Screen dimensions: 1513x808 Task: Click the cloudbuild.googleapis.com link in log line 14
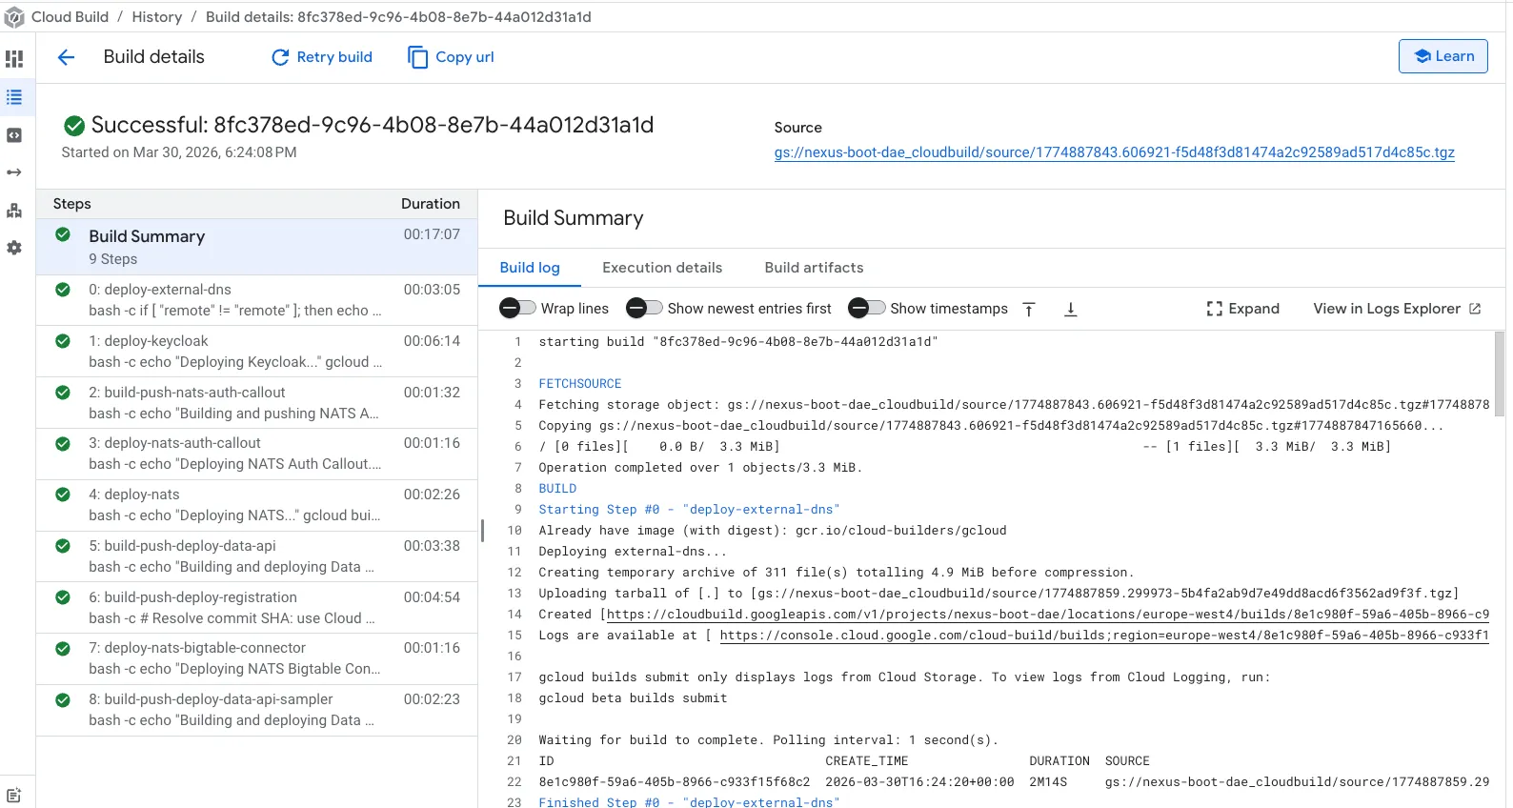pos(1047,615)
